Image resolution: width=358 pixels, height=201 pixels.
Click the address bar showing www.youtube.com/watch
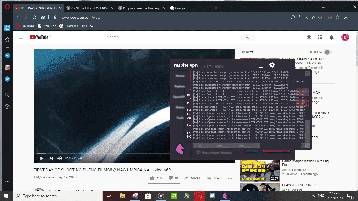point(82,17)
